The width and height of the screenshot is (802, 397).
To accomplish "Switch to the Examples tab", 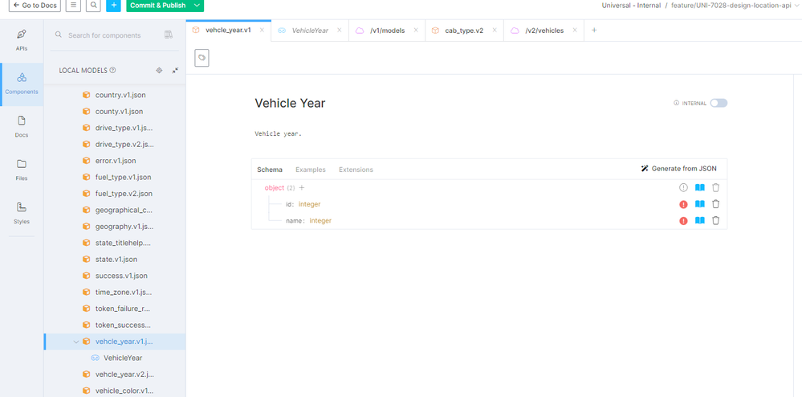I will click(310, 170).
